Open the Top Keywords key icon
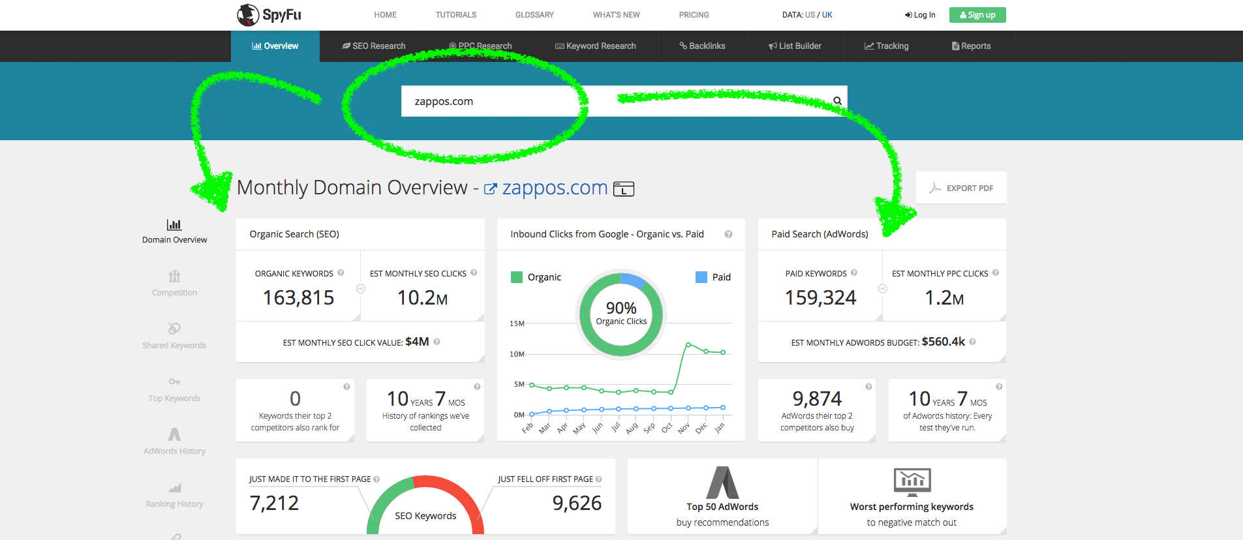Viewport: 1243px width, 540px height. (x=174, y=382)
